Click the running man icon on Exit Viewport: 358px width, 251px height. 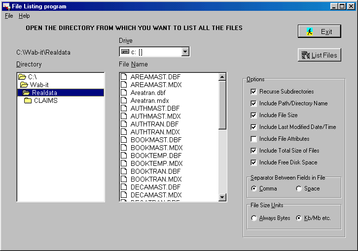tap(310, 31)
